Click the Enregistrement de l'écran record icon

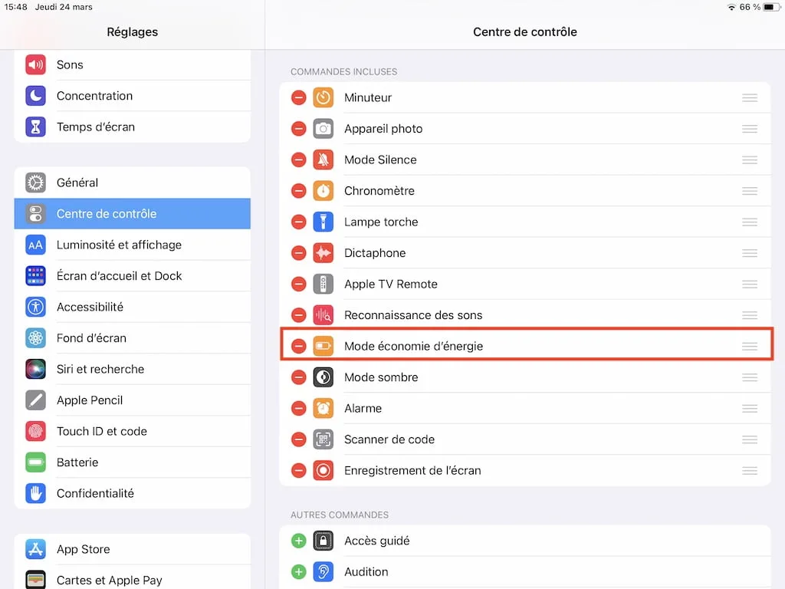pyautogui.click(x=323, y=470)
